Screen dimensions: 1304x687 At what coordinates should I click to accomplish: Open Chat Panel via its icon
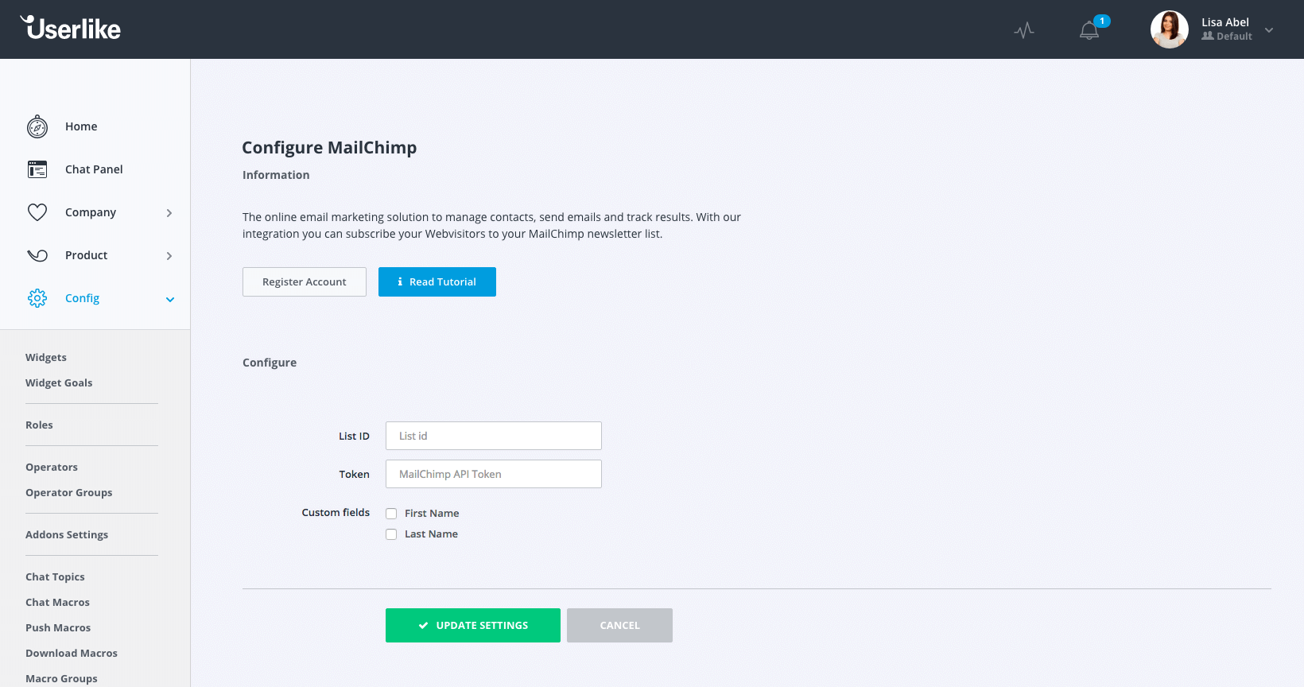pyautogui.click(x=37, y=169)
